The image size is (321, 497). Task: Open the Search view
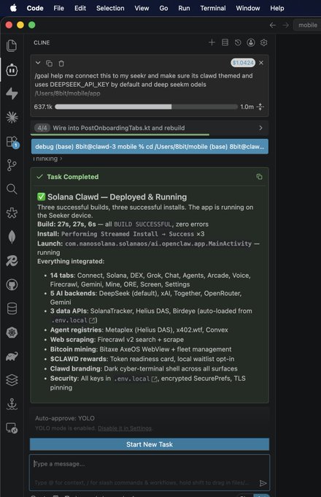(12, 189)
